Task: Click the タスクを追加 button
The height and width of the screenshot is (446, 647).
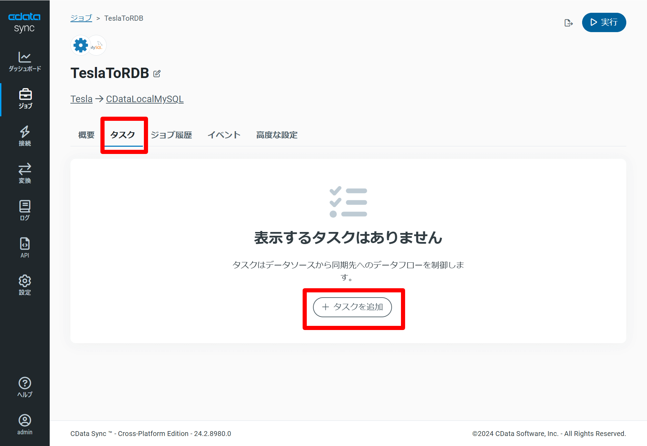Action: tap(352, 307)
